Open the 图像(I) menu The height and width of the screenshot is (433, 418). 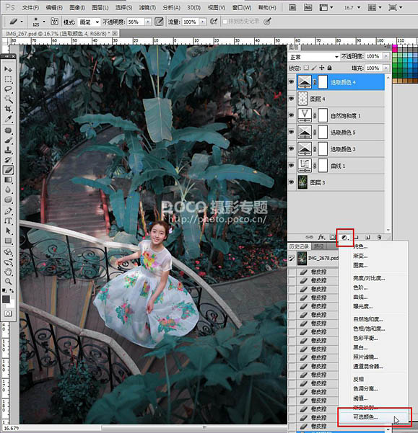click(77, 8)
